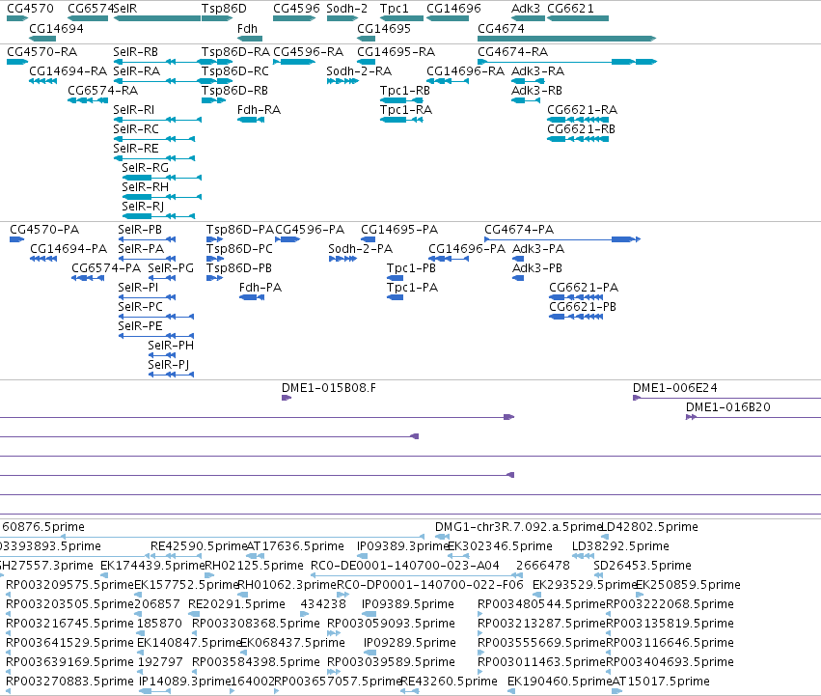Viewport: 821px width, 696px height.
Task: Click protein SelR-PG label
Action: coord(171,267)
